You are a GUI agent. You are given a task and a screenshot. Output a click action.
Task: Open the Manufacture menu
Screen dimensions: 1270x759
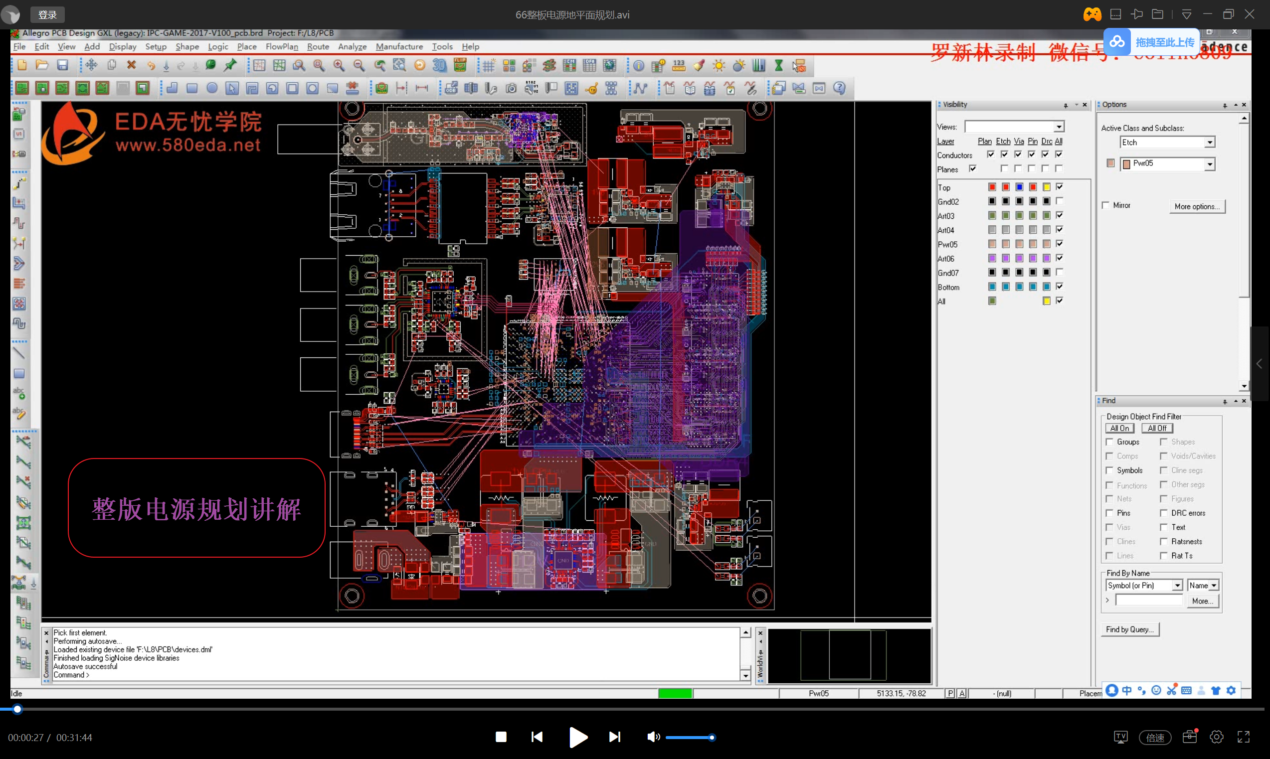pos(399,46)
